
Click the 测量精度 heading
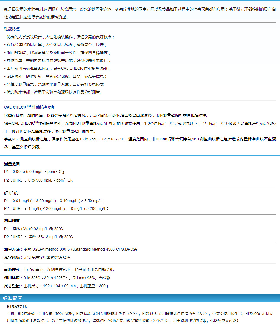12,221
